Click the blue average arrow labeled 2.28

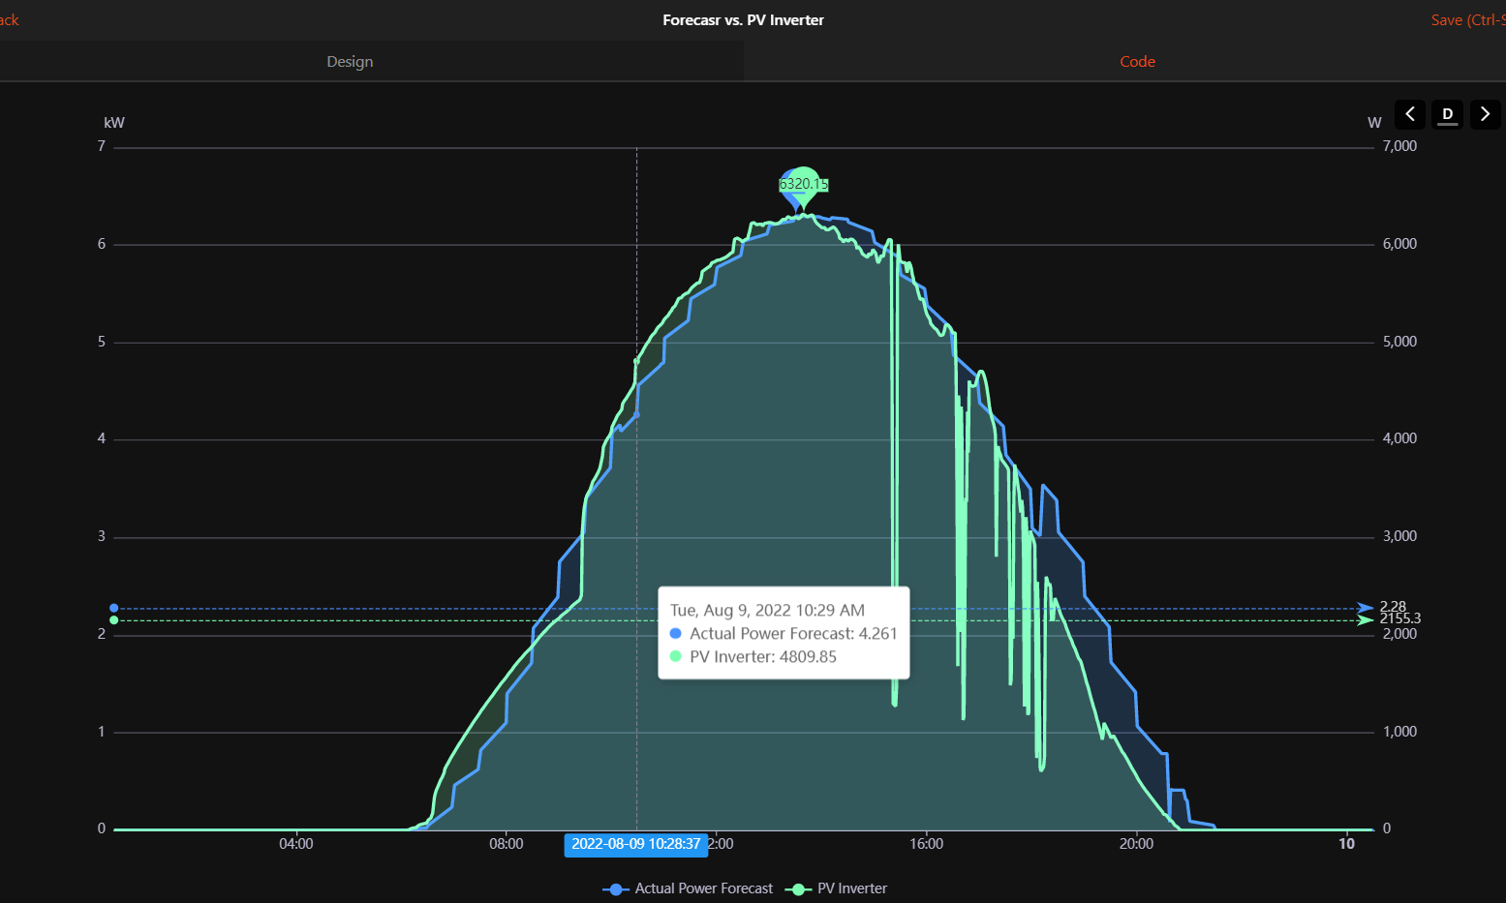(x=1366, y=608)
